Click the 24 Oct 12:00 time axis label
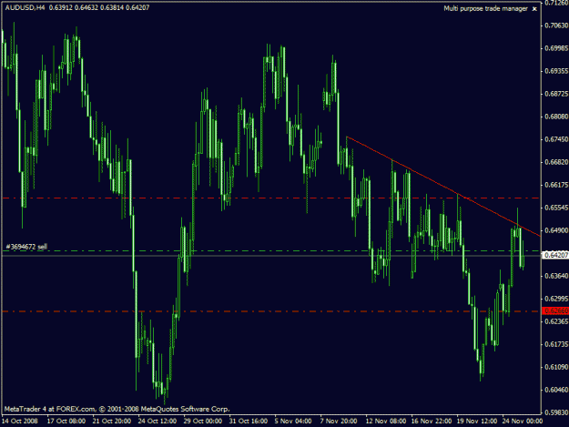This screenshot has height=427, width=569. pyautogui.click(x=157, y=421)
